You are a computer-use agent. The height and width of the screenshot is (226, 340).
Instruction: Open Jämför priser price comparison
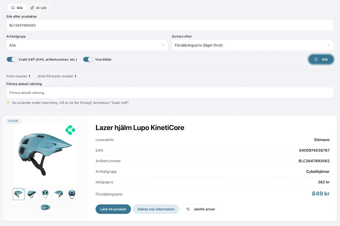(x=201, y=209)
